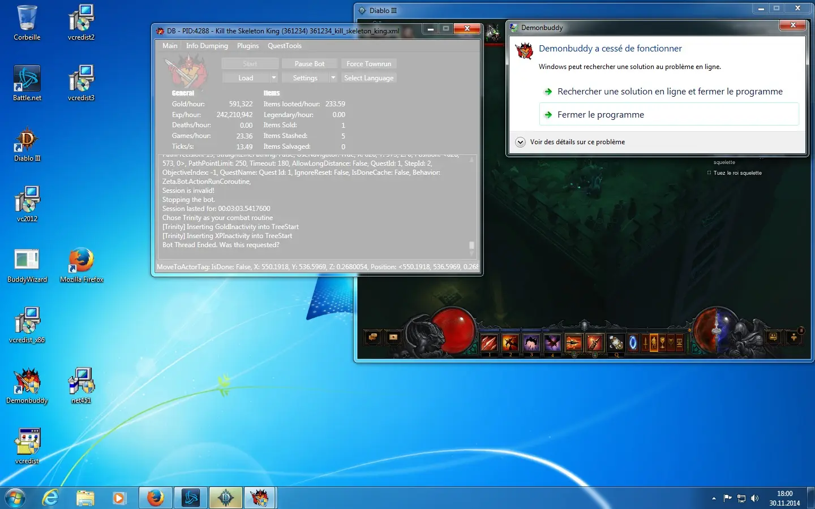The width and height of the screenshot is (815, 509).
Task: Open the Windows Start menu
Action: point(15,498)
